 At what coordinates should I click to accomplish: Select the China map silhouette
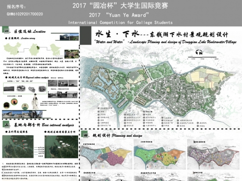(13, 49)
